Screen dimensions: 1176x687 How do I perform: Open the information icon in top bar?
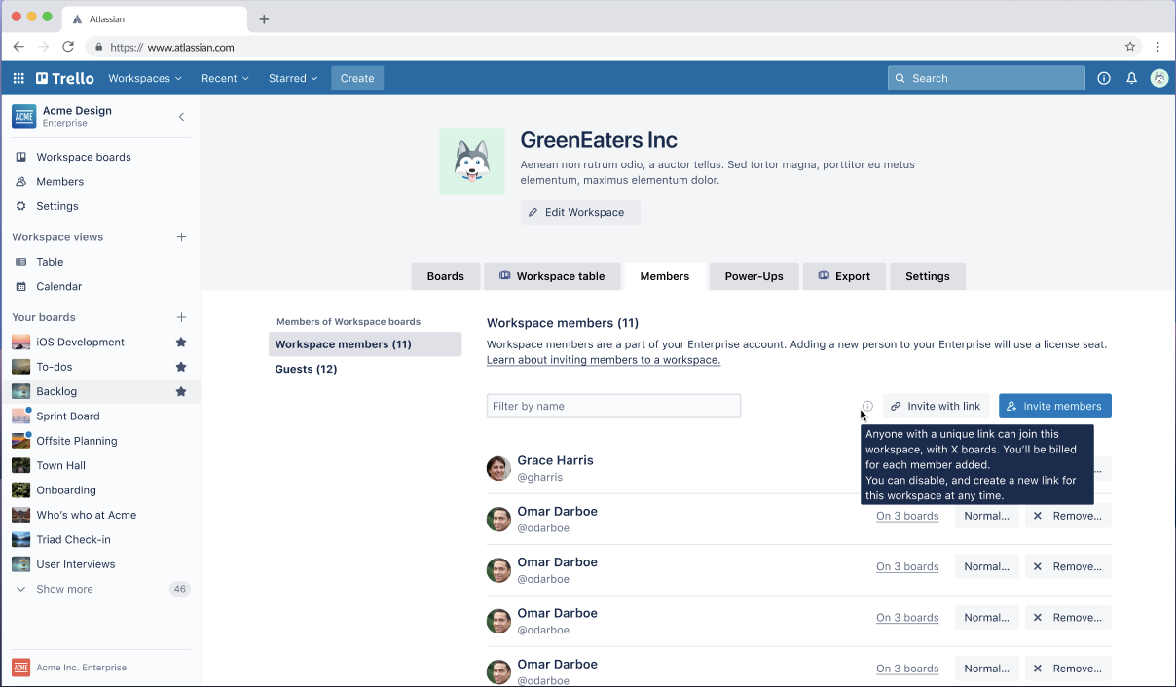click(x=1104, y=78)
